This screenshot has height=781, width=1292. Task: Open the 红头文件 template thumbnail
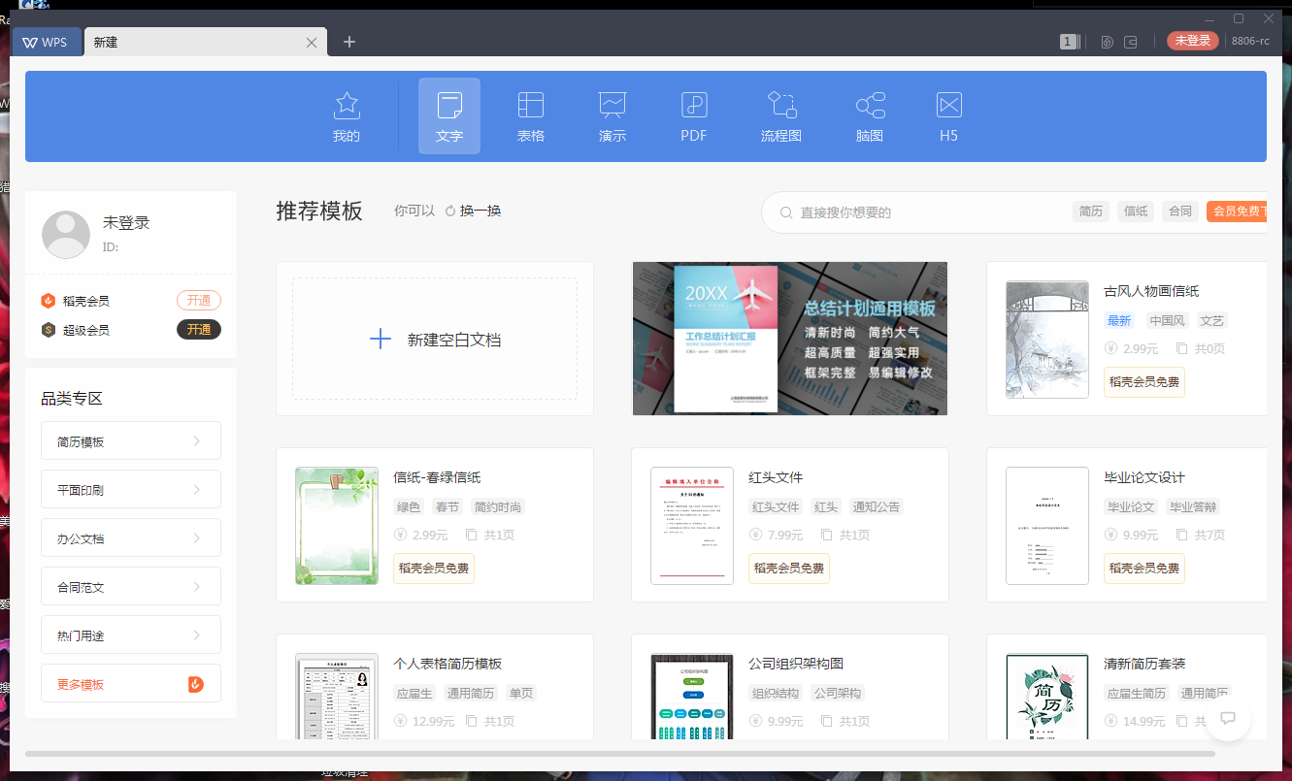[692, 526]
